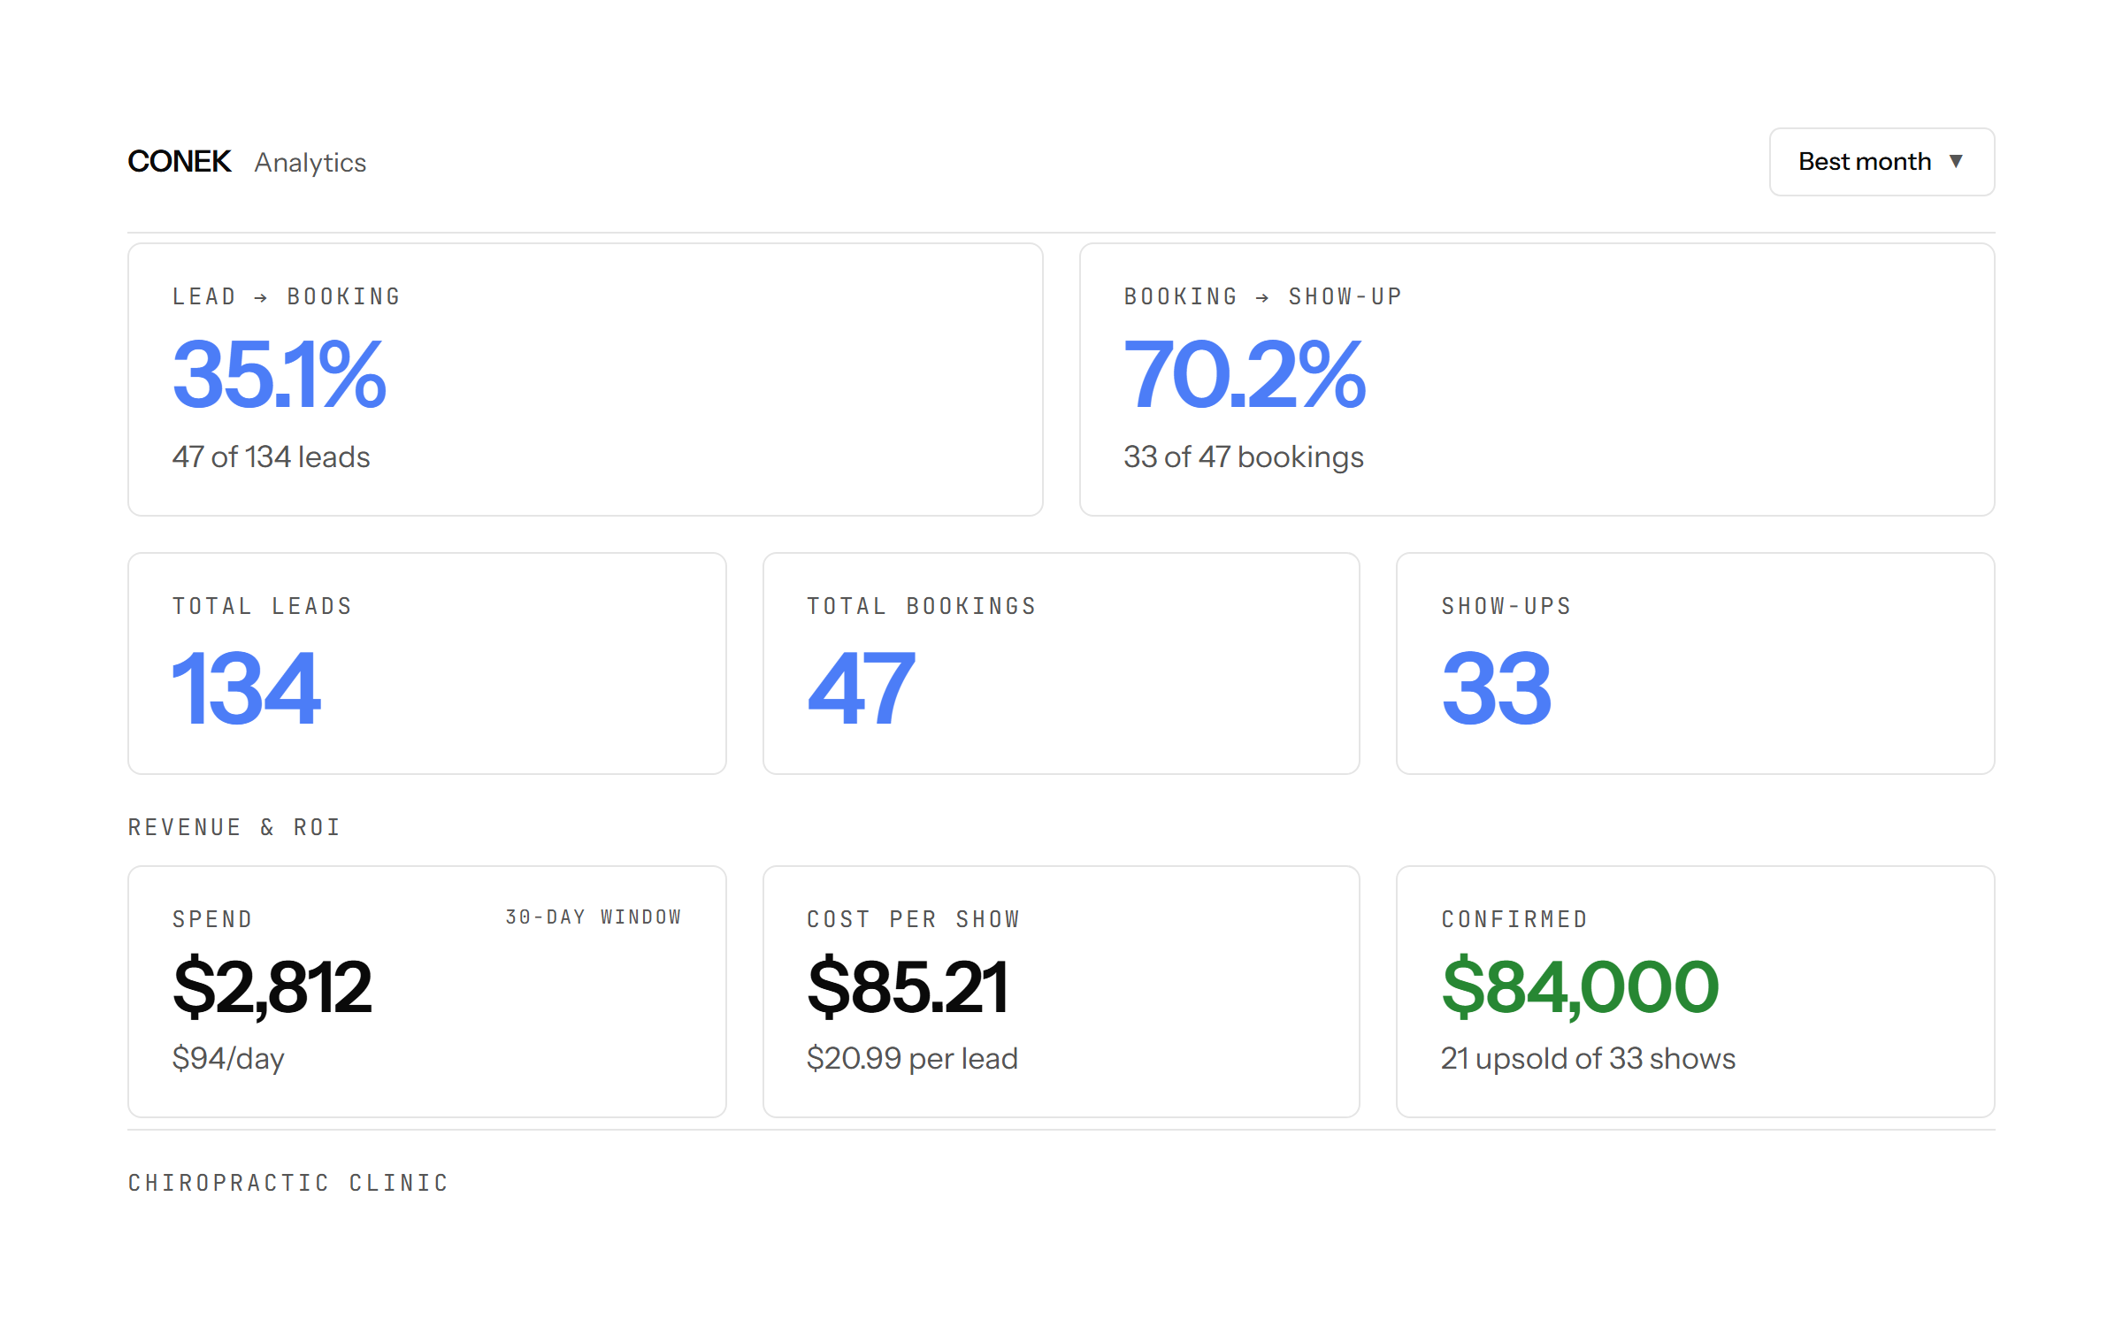Open the Best month dropdown

(1882, 162)
